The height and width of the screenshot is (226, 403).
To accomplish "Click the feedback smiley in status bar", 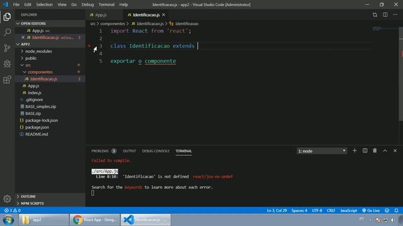I will [x=387, y=210].
